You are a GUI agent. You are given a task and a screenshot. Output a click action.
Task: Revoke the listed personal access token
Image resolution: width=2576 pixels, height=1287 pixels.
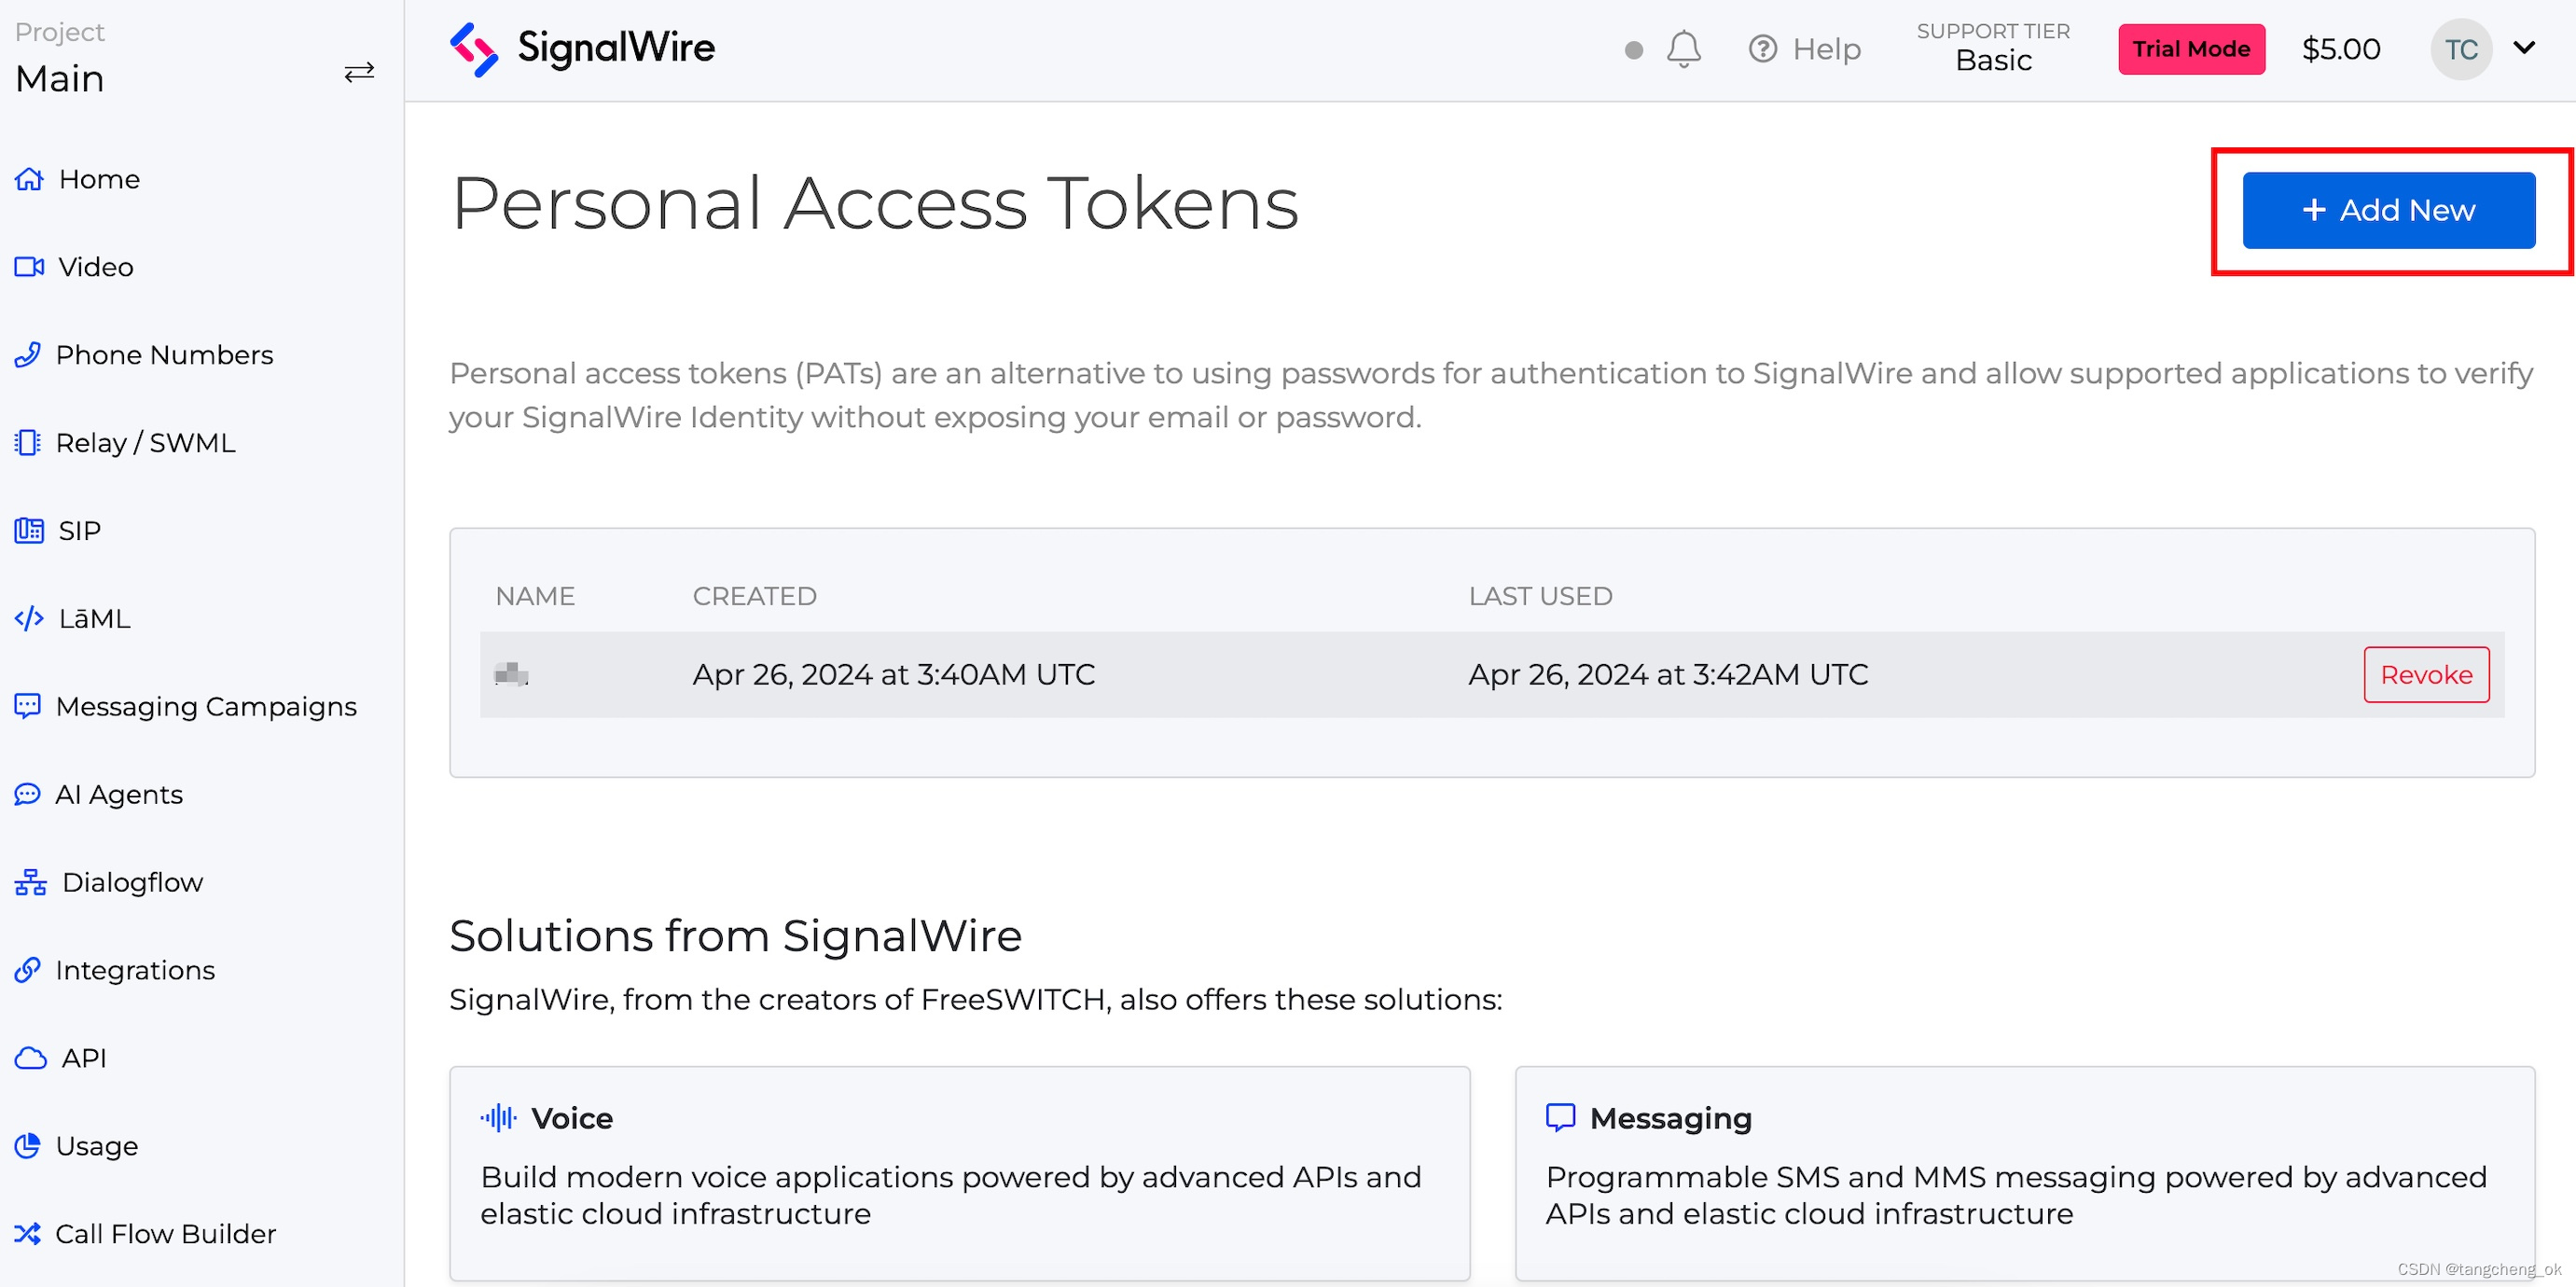(x=2426, y=674)
